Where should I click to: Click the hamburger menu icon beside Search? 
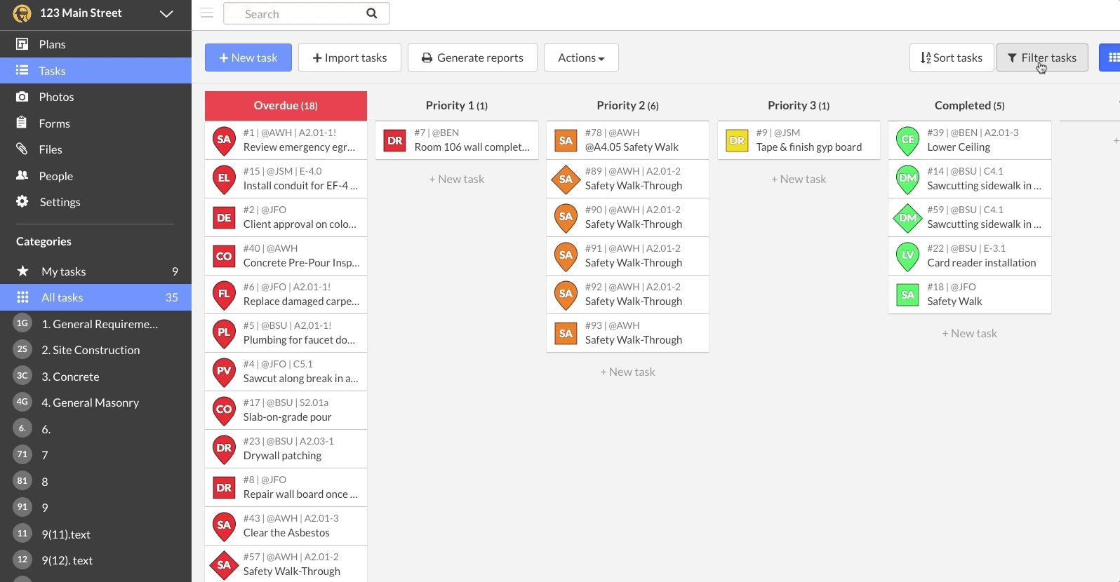coord(207,13)
